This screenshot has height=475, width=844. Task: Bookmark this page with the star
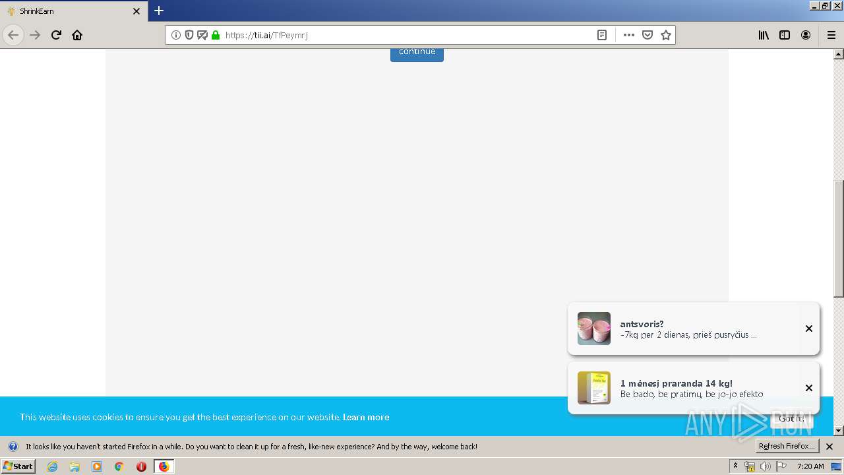[666, 35]
